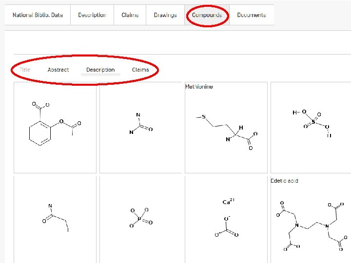Open the Claims tab
Viewport: 351px width, 263px height.
coord(130,15)
